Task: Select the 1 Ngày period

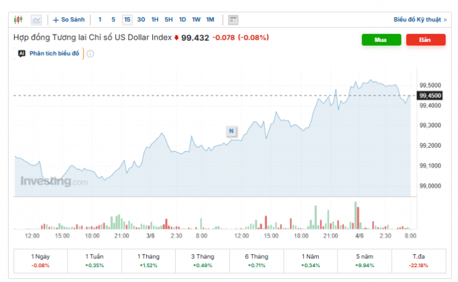Action: [x=41, y=261]
